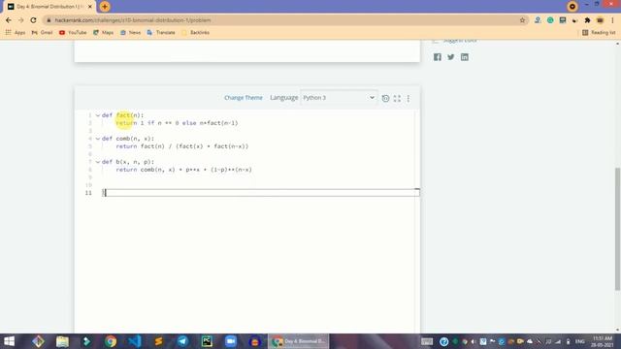Open Maps bookmark

tap(104, 32)
